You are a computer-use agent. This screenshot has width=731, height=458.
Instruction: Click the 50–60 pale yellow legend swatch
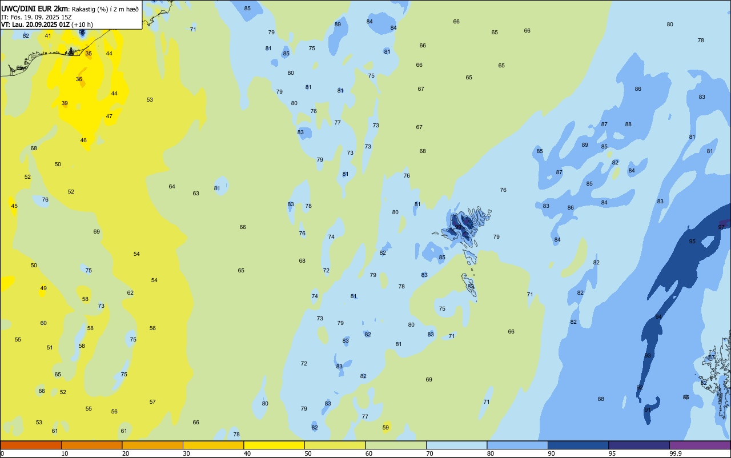click(x=335, y=445)
